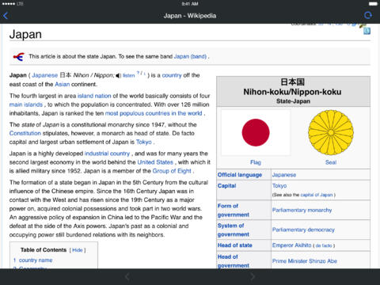Open the de facto link

pos(324,245)
